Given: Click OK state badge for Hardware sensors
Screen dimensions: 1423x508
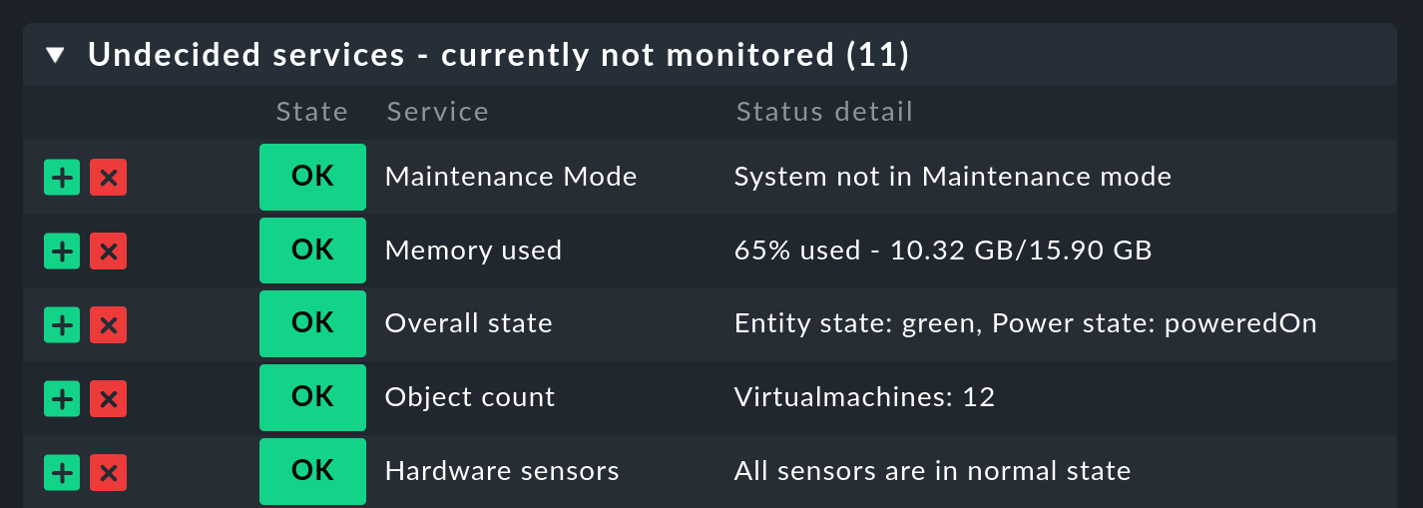Looking at the screenshot, I should click(312, 471).
